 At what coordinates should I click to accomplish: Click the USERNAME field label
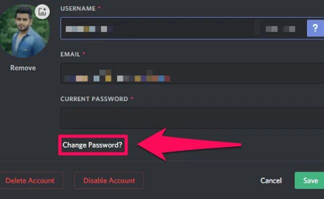tap(78, 8)
